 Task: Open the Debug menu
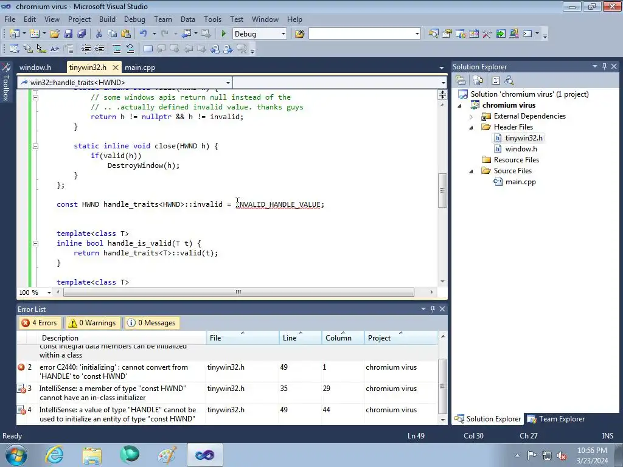click(134, 19)
